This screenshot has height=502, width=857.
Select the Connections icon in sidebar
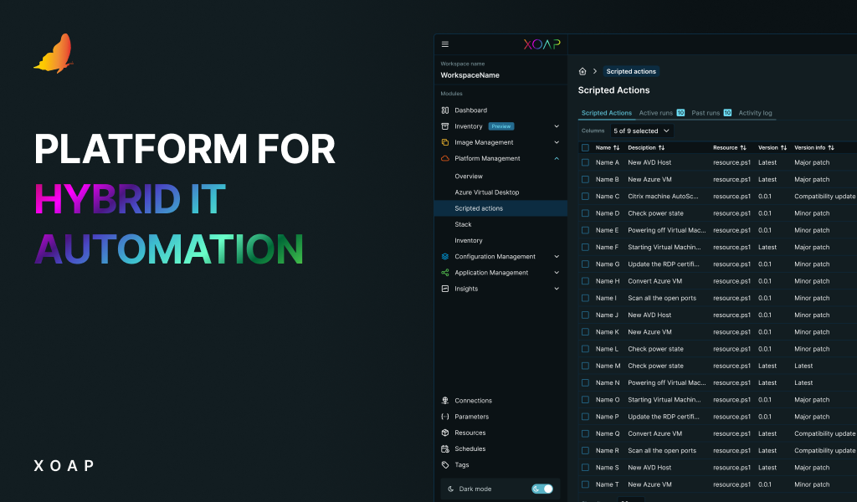pyautogui.click(x=444, y=400)
